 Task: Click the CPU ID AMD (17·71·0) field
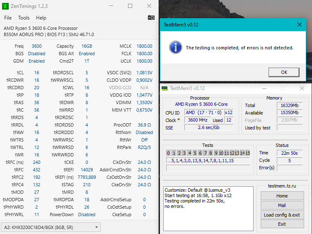pyautogui.click(x=203, y=112)
